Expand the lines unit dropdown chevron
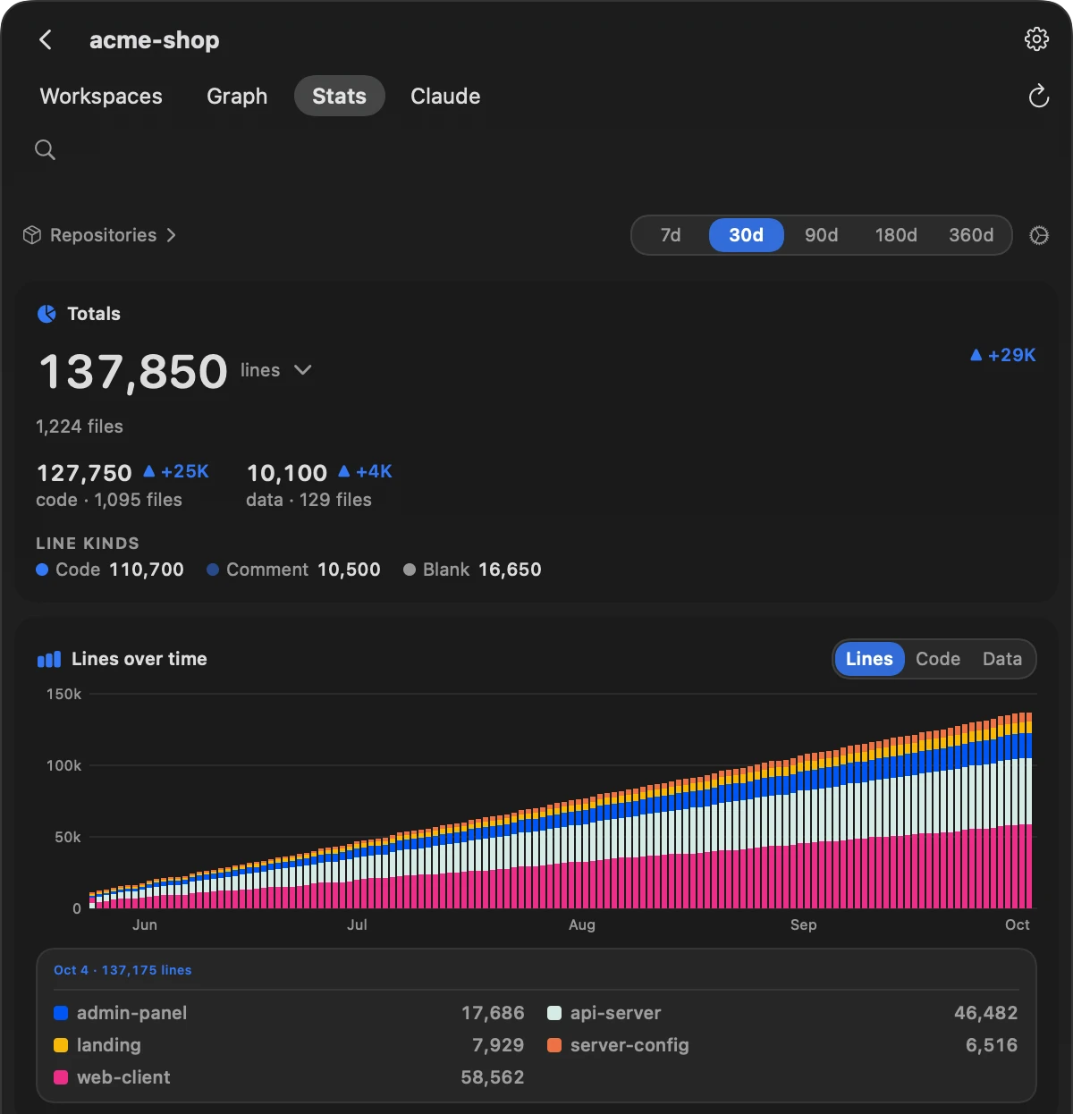 click(x=303, y=370)
